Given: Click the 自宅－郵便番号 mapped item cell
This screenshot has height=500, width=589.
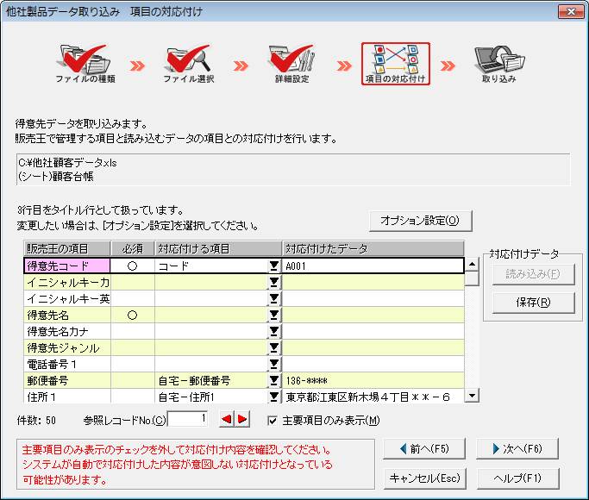Looking at the screenshot, I should (212, 380).
